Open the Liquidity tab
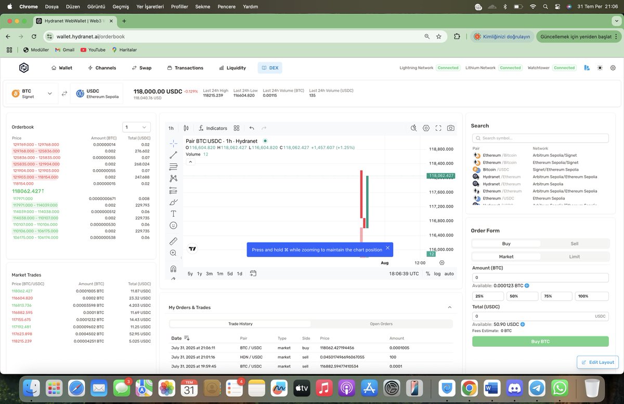This screenshot has width=624, height=404. 232,68
